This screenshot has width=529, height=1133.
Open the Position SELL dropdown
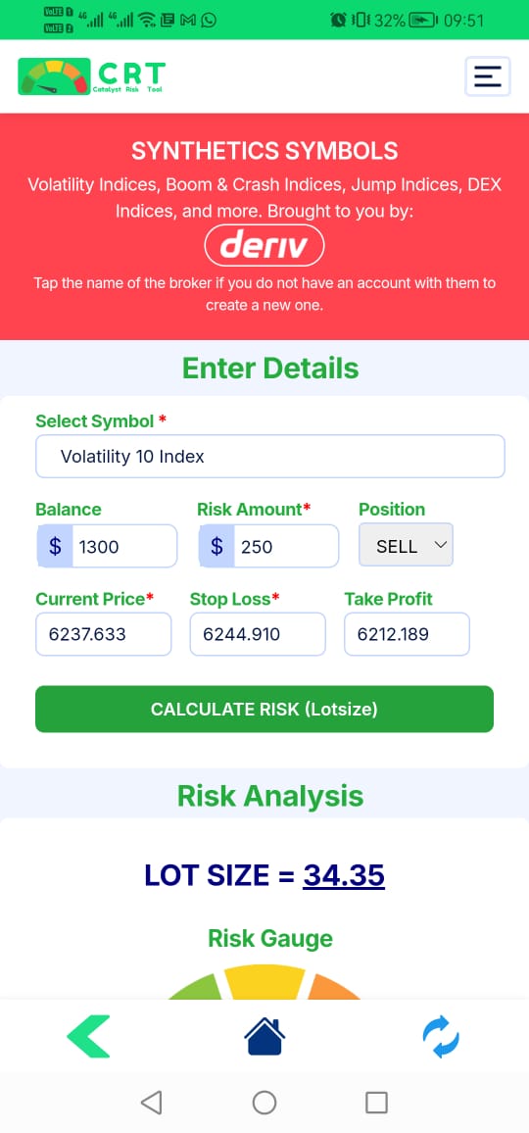407,546
